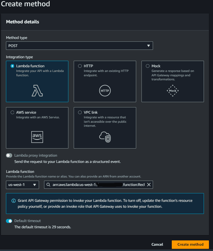Select the AWS service radio button
The image size is (213, 251).
pos(12,112)
